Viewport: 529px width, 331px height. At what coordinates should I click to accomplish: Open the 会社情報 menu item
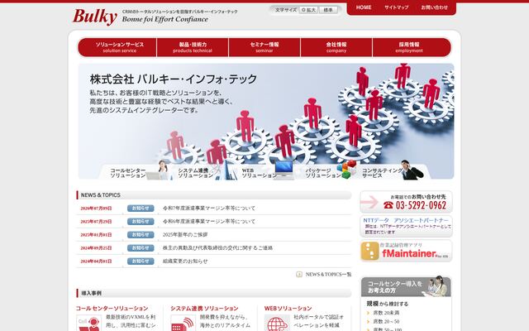click(x=336, y=47)
